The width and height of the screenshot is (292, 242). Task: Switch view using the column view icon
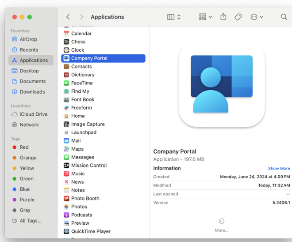point(170,17)
